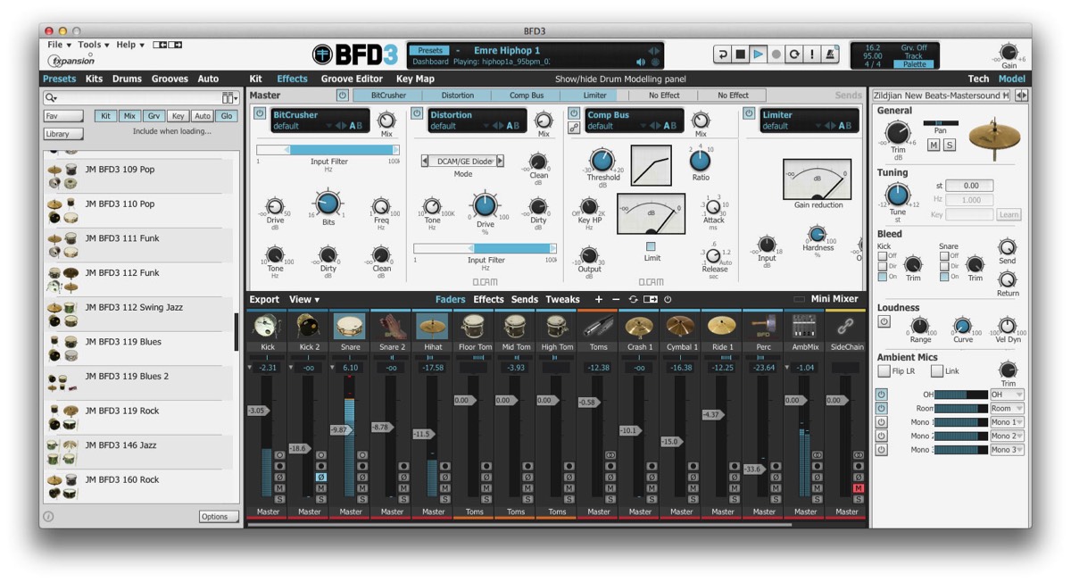Viewport: 1071px width, 582px height.
Task: Click the BitCrusher Input Filter slider
Action: pos(328,150)
